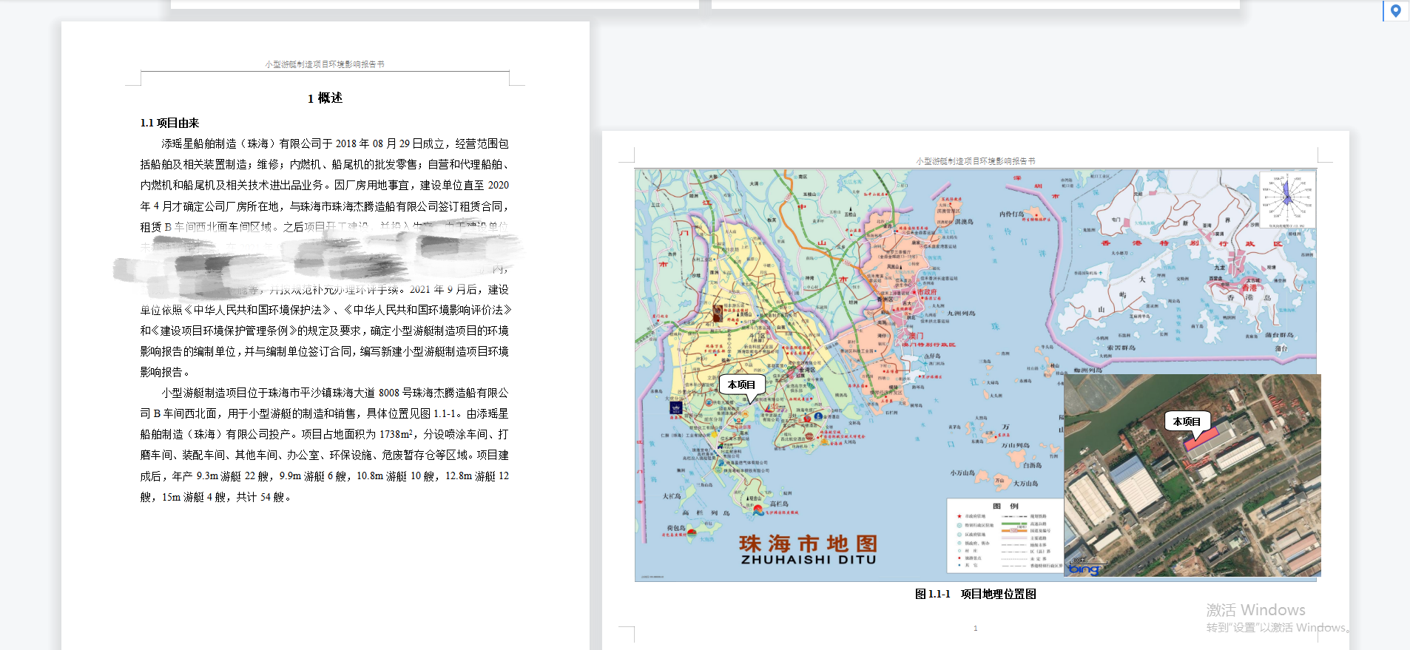Click the short line '影响报告书。'
Screen dimensions: 1410x650
(166, 372)
